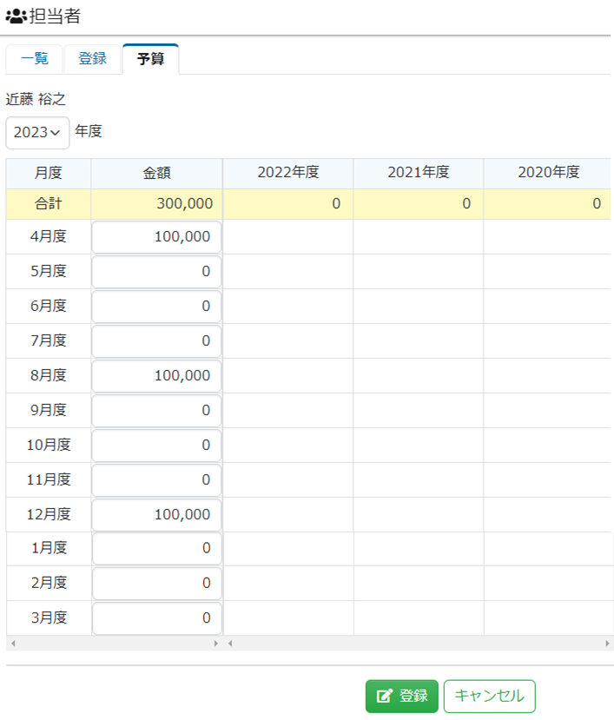Screen dimensions: 614x720
Task: Click the 担当者 group icon in header
Action: [17, 17]
